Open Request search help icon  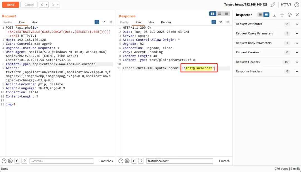(4, 161)
